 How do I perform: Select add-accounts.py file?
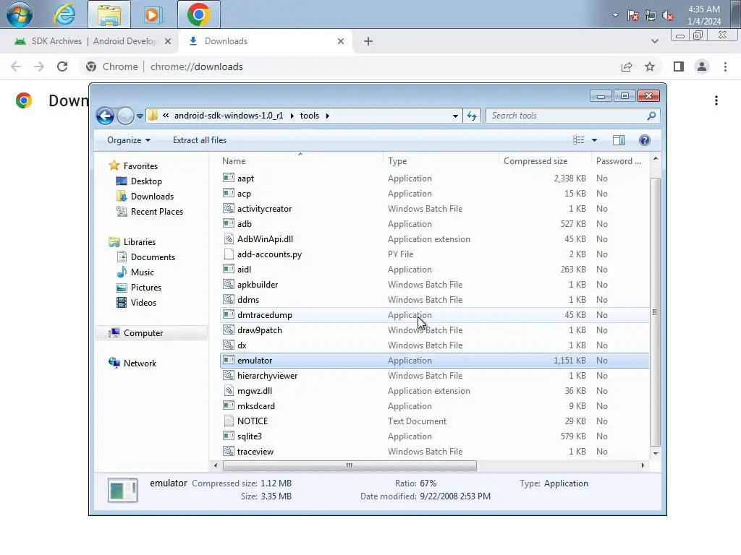(434, 254)
